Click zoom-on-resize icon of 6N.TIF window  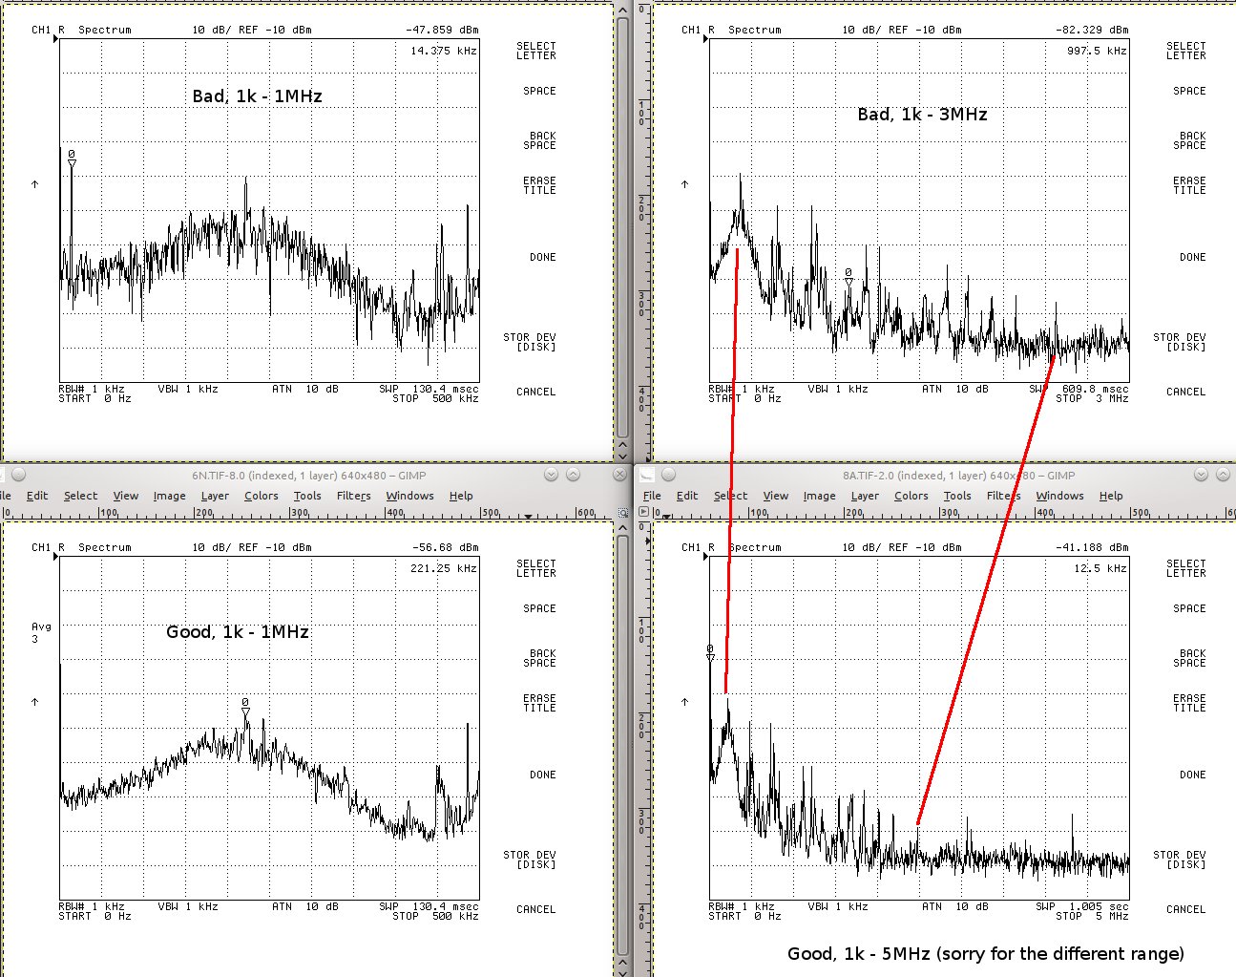[623, 513]
